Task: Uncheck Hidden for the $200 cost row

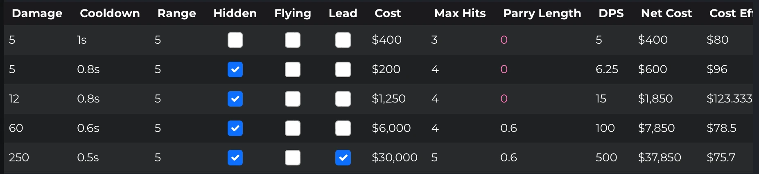Action: pos(235,69)
